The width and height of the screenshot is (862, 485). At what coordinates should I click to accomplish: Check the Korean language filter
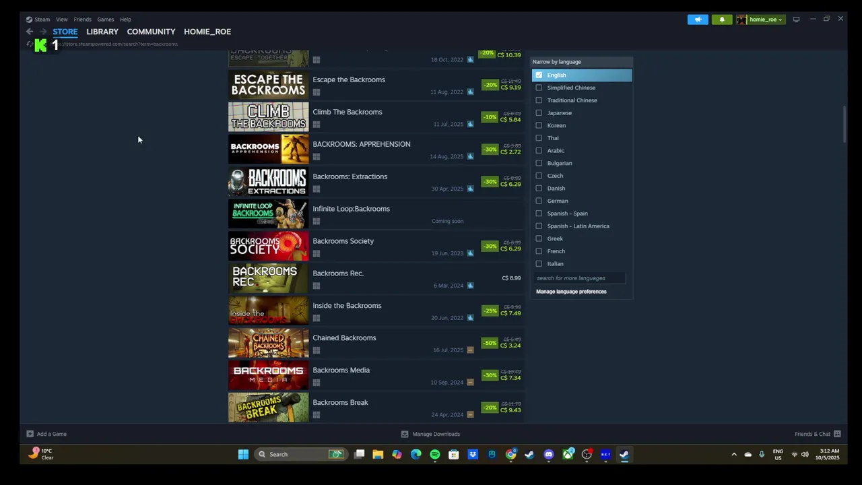[539, 125]
